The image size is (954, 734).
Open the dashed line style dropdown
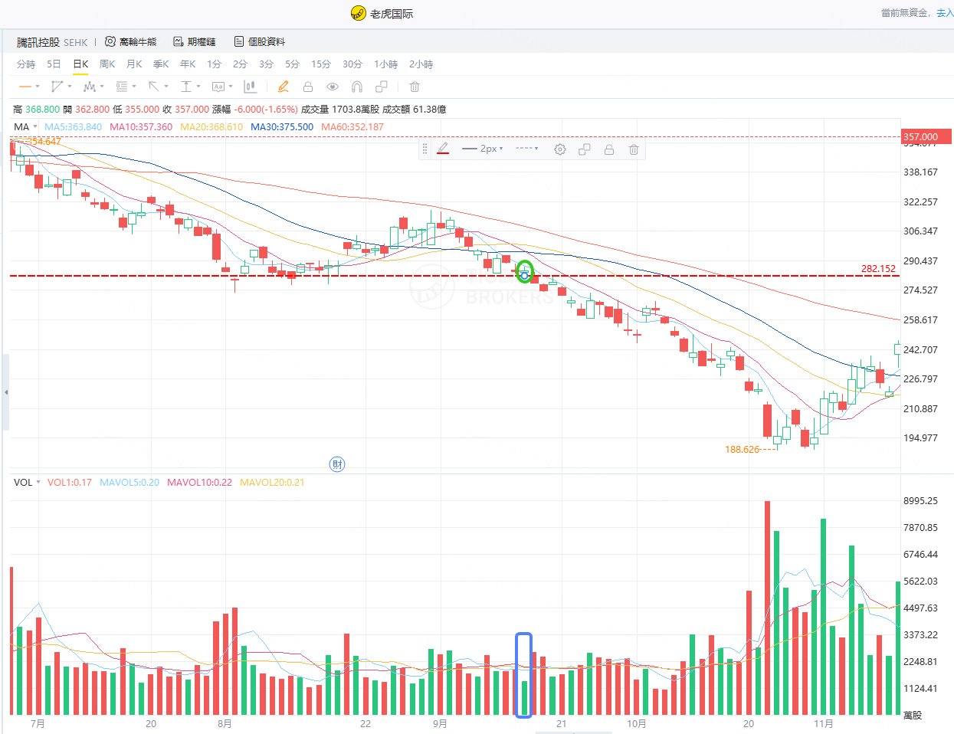(x=527, y=149)
